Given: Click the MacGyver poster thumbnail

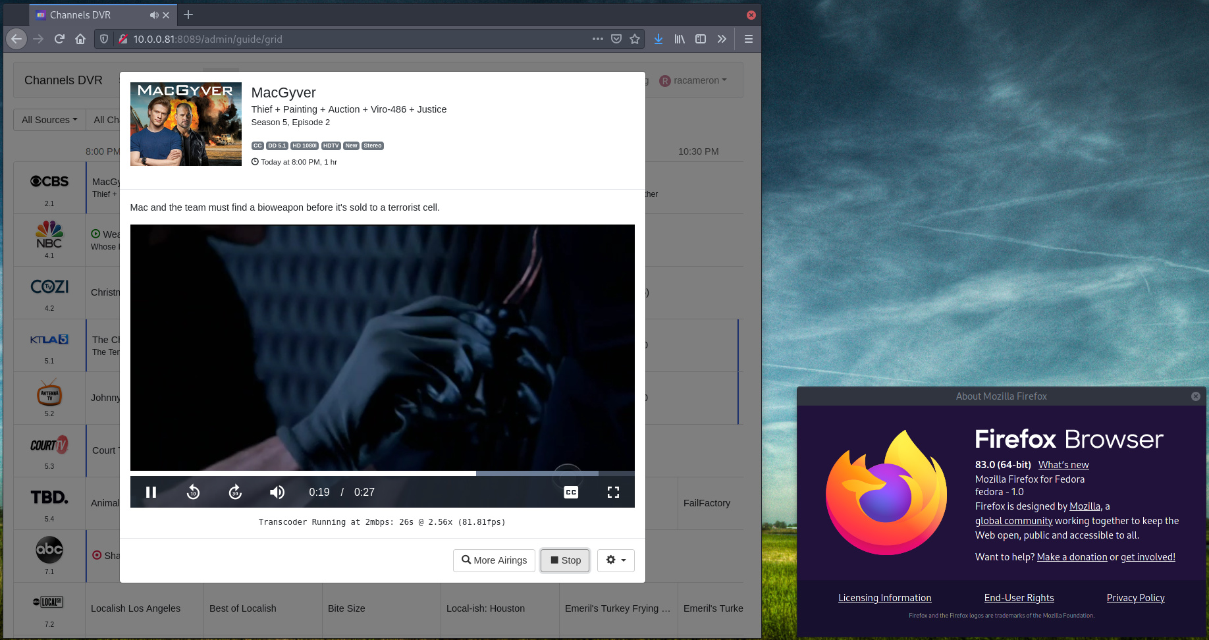Looking at the screenshot, I should tap(186, 124).
